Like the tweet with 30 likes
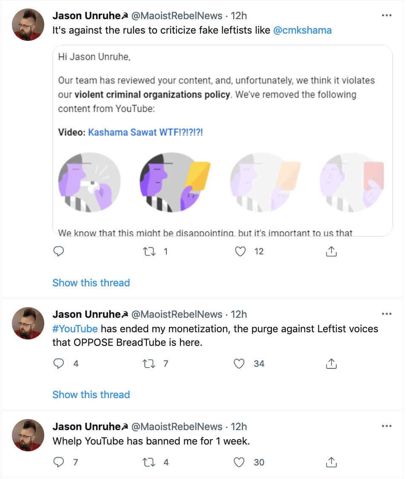Image resolution: width=406 pixels, height=479 pixels. pyautogui.click(x=240, y=462)
